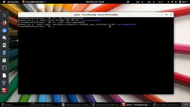Close the centos VirtualBox window
Screen dimensions: 190x107
[x=171, y=15]
